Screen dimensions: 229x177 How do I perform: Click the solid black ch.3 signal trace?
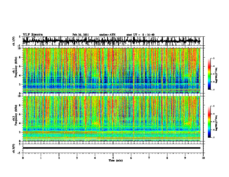point(111,148)
